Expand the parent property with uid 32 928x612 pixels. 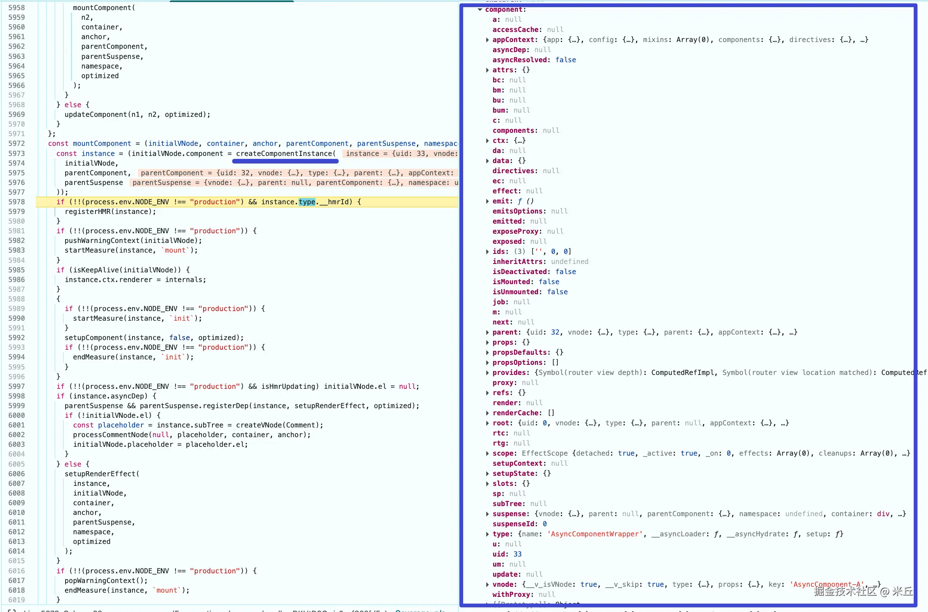tap(487, 332)
